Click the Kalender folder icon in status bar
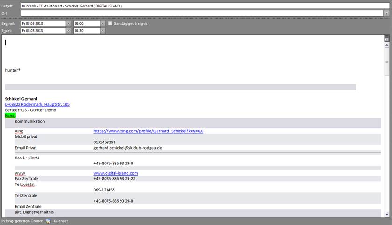 tap(48, 221)
